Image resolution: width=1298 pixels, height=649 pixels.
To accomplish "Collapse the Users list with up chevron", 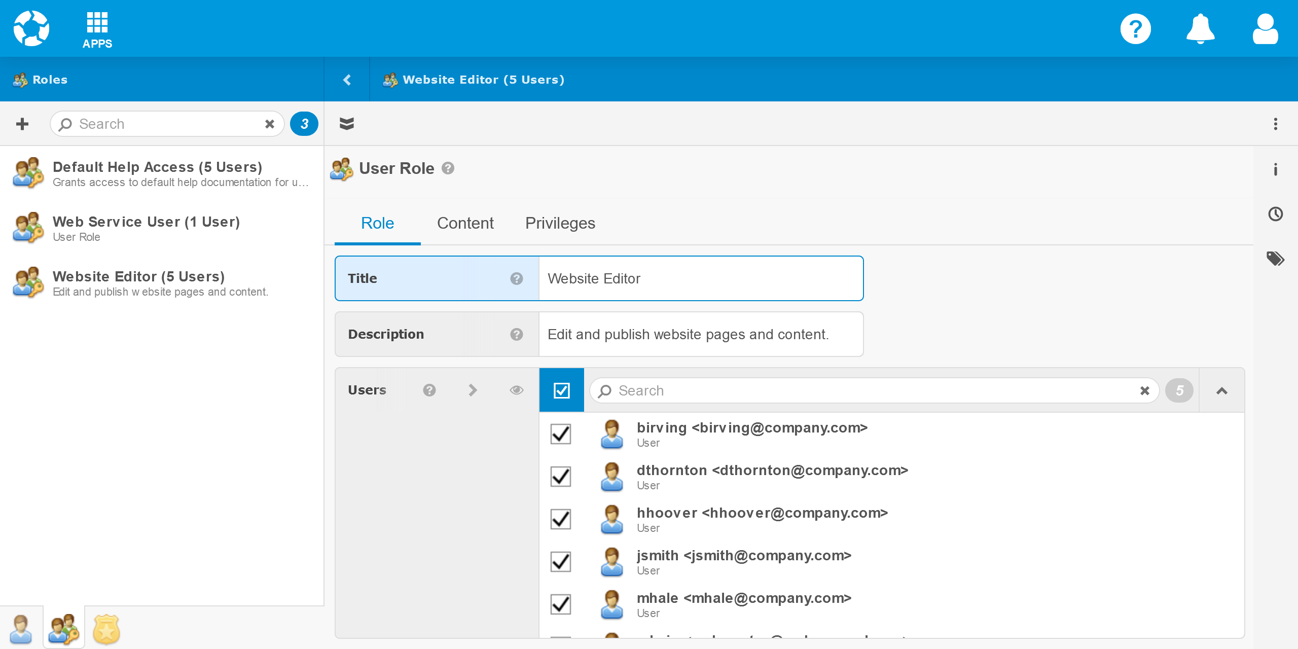I will (1222, 390).
